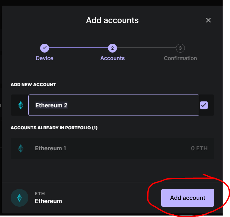Click the ADD NEW ACCOUNT heading
The width and height of the screenshot is (230, 217).
pyautogui.click(x=33, y=84)
